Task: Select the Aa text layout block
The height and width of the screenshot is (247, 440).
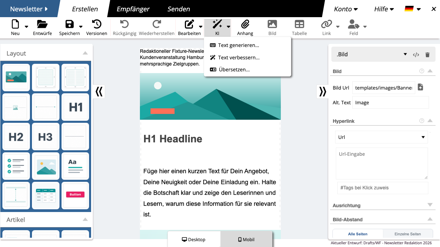Action: coord(75,166)
